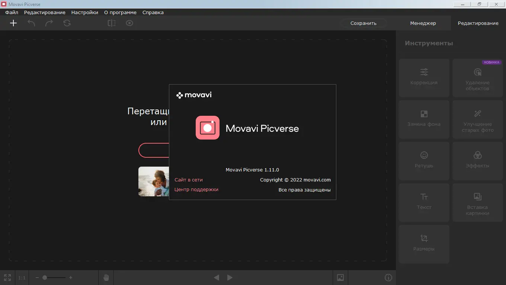Minimize the Movavi Picverse window
The height and width of the screenshot is (285, 506).
(462, 4)
